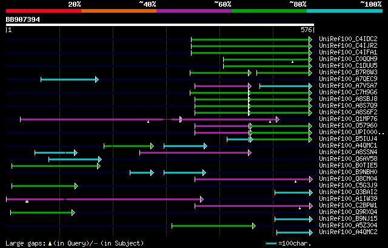Click the cyan alignment segment in A7VSA7 row

click(284, 86)
